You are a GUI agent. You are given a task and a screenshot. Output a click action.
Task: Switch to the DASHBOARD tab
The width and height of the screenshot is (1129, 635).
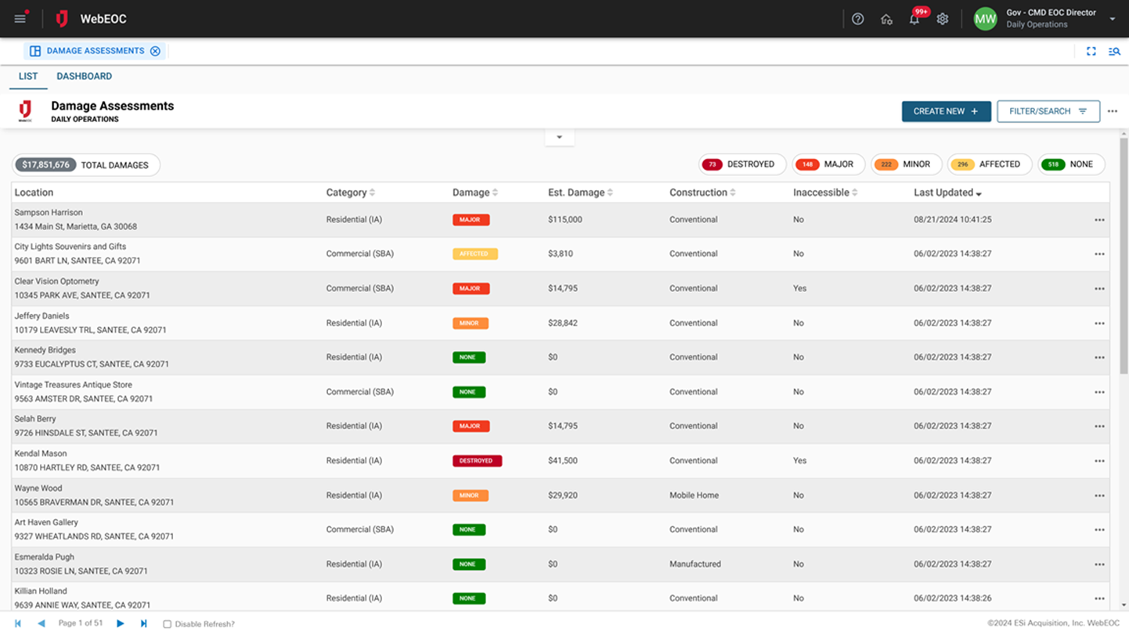[84, 76]
